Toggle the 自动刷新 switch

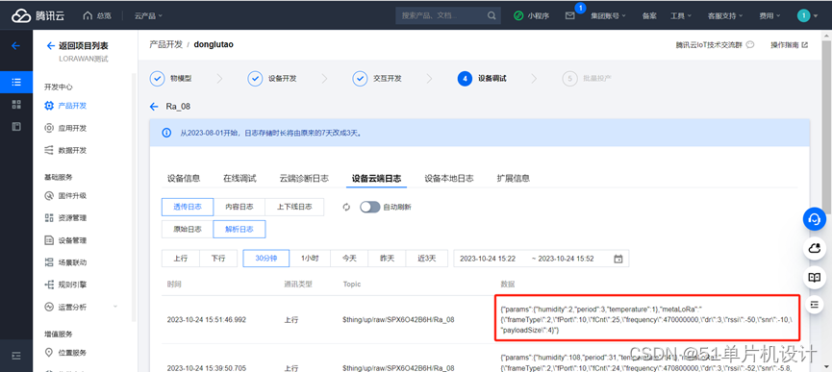370,208
